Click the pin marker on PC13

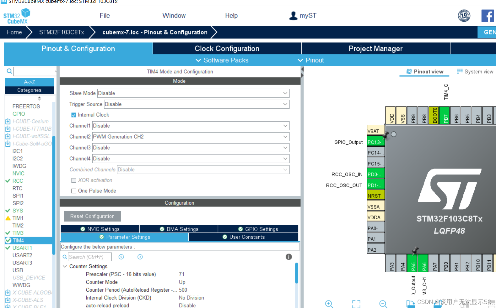pos(386,135)
